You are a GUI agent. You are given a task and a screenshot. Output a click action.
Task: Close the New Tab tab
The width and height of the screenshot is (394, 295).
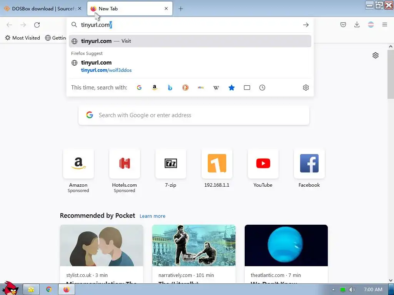pyautogui.click(x=166, y=8)
